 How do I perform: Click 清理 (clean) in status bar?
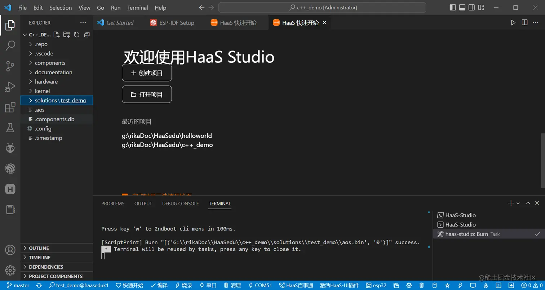(x=232, y=285)
